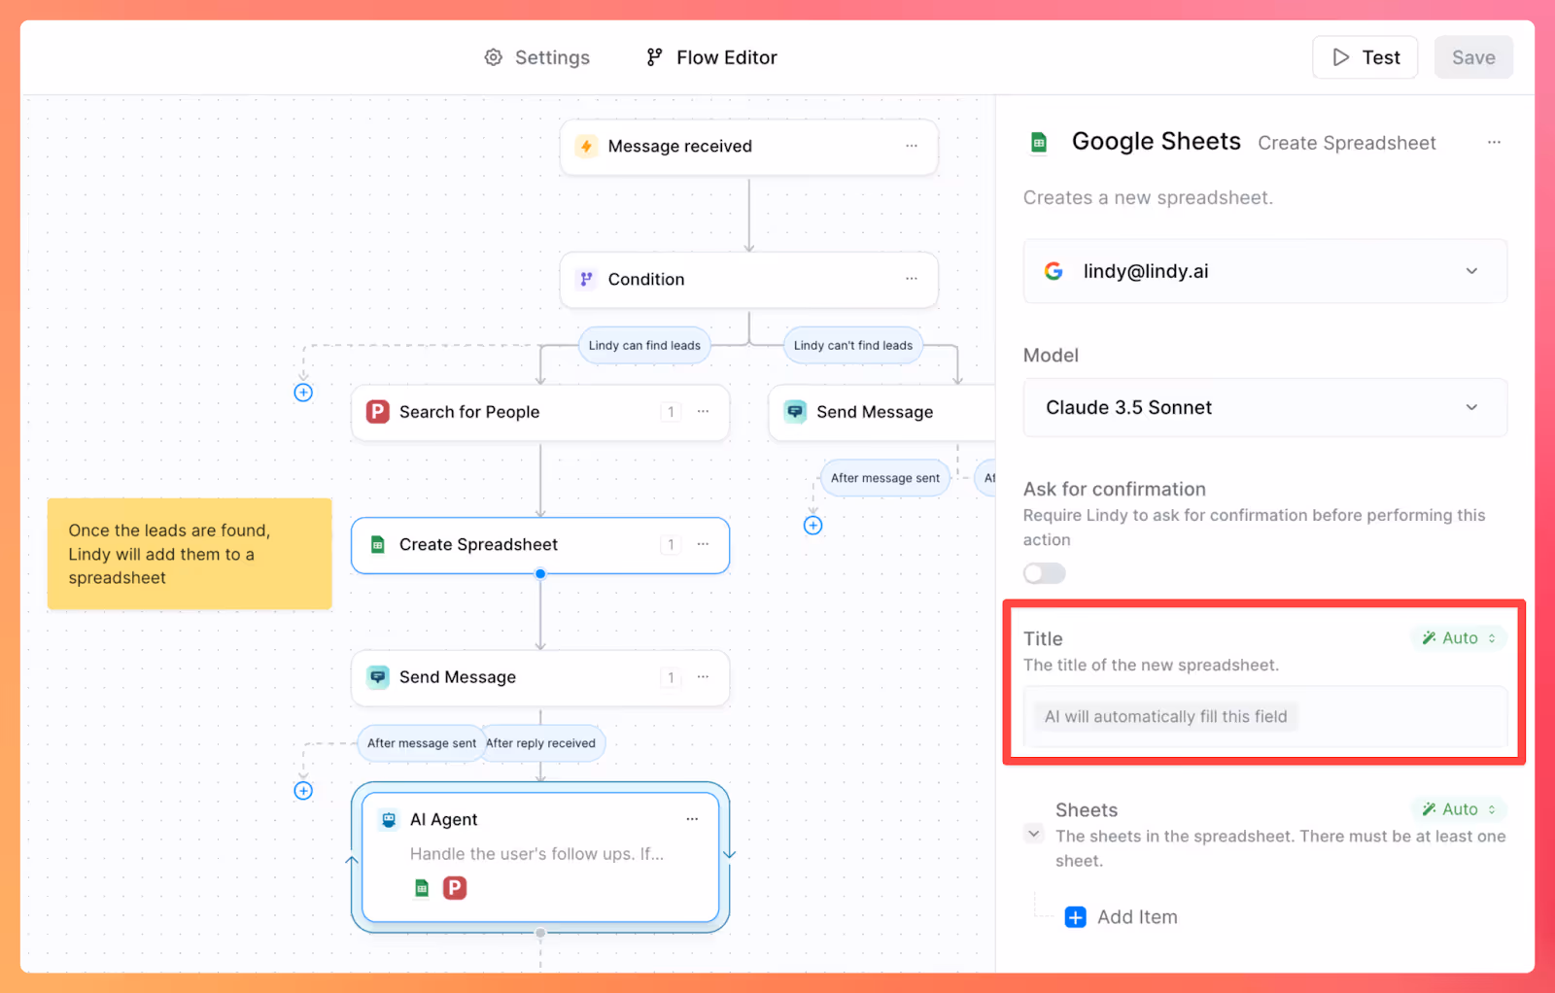Screen dimensions: 1555x993
Task: Toggle the Ask for confirmation switch
Action: coord(1045,573)
